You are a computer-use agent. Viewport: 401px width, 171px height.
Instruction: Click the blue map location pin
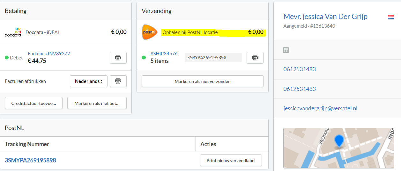[339, 141]
